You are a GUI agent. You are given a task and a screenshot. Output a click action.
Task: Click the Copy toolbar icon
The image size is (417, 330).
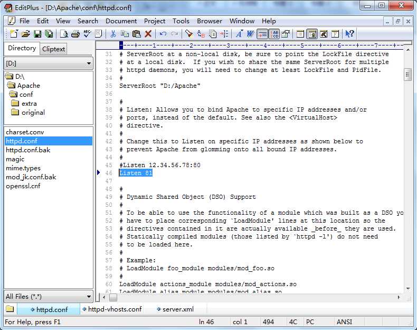125,34
